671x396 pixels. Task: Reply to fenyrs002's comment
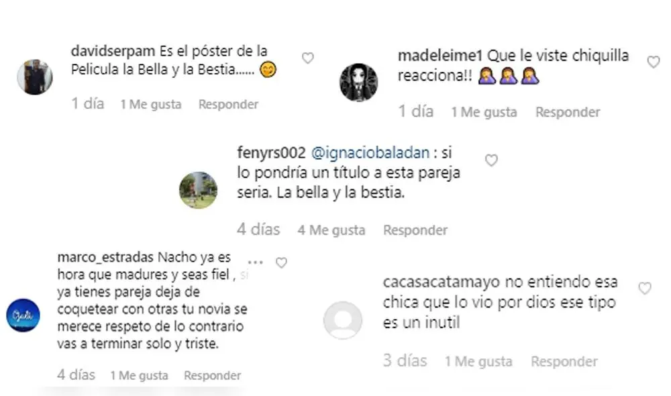[x=415, y=230]
